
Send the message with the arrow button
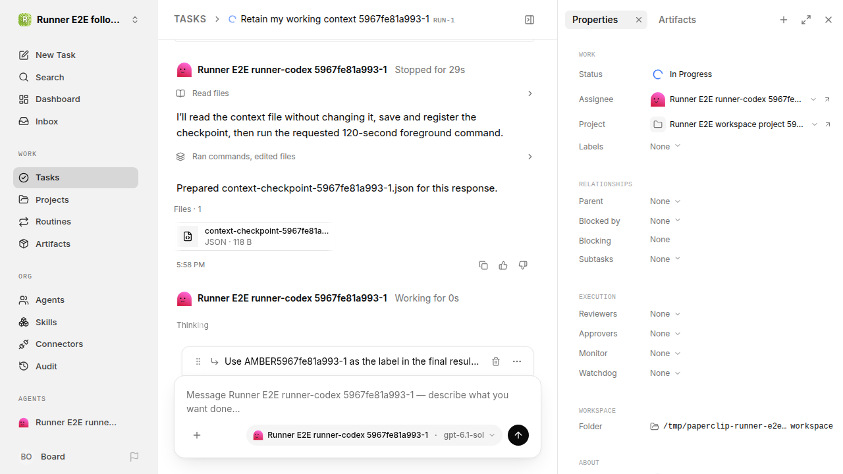pyautogui.click(x=518, y=435)
